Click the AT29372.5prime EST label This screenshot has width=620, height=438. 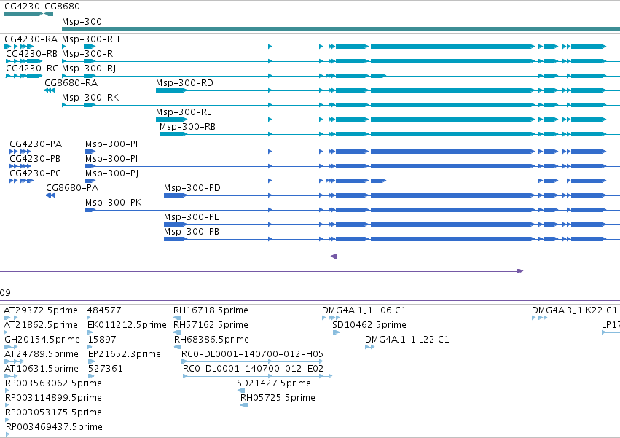pyautogui.click(x=41, y=310)
